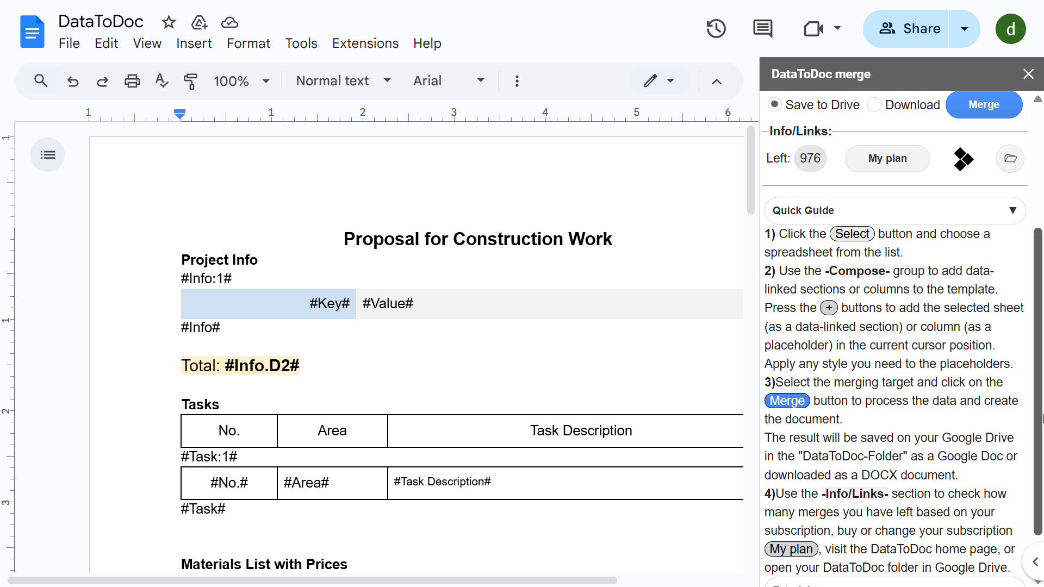Open the search magnifier tool
The image size is (1044, 587).
[x=41, y=81]
